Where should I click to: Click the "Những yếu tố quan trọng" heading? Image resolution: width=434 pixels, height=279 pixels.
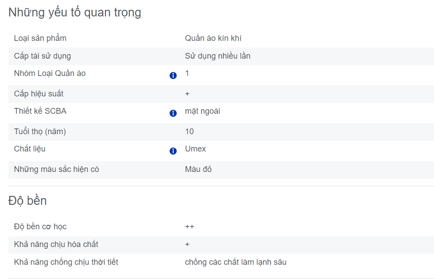point(75,12)
